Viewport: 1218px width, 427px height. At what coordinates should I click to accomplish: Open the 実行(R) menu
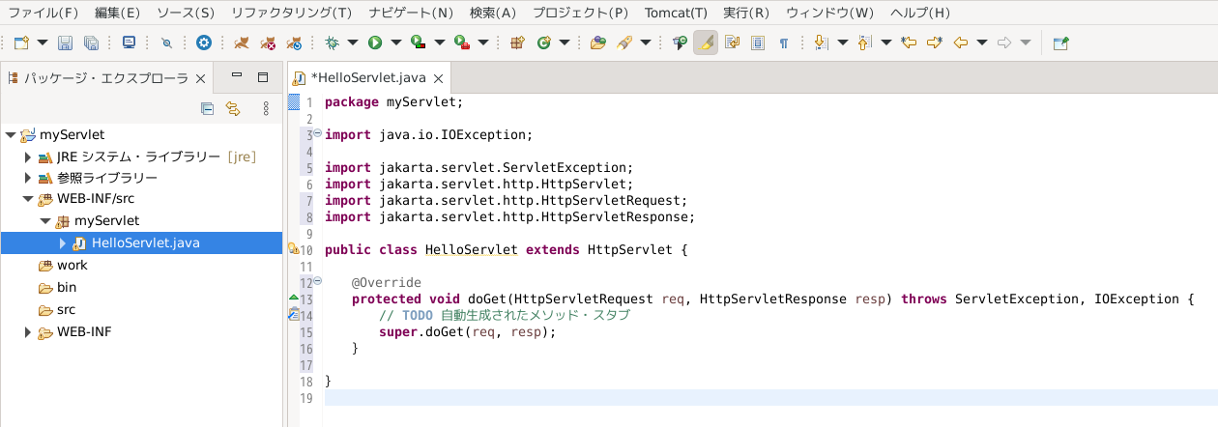(746, 14)
